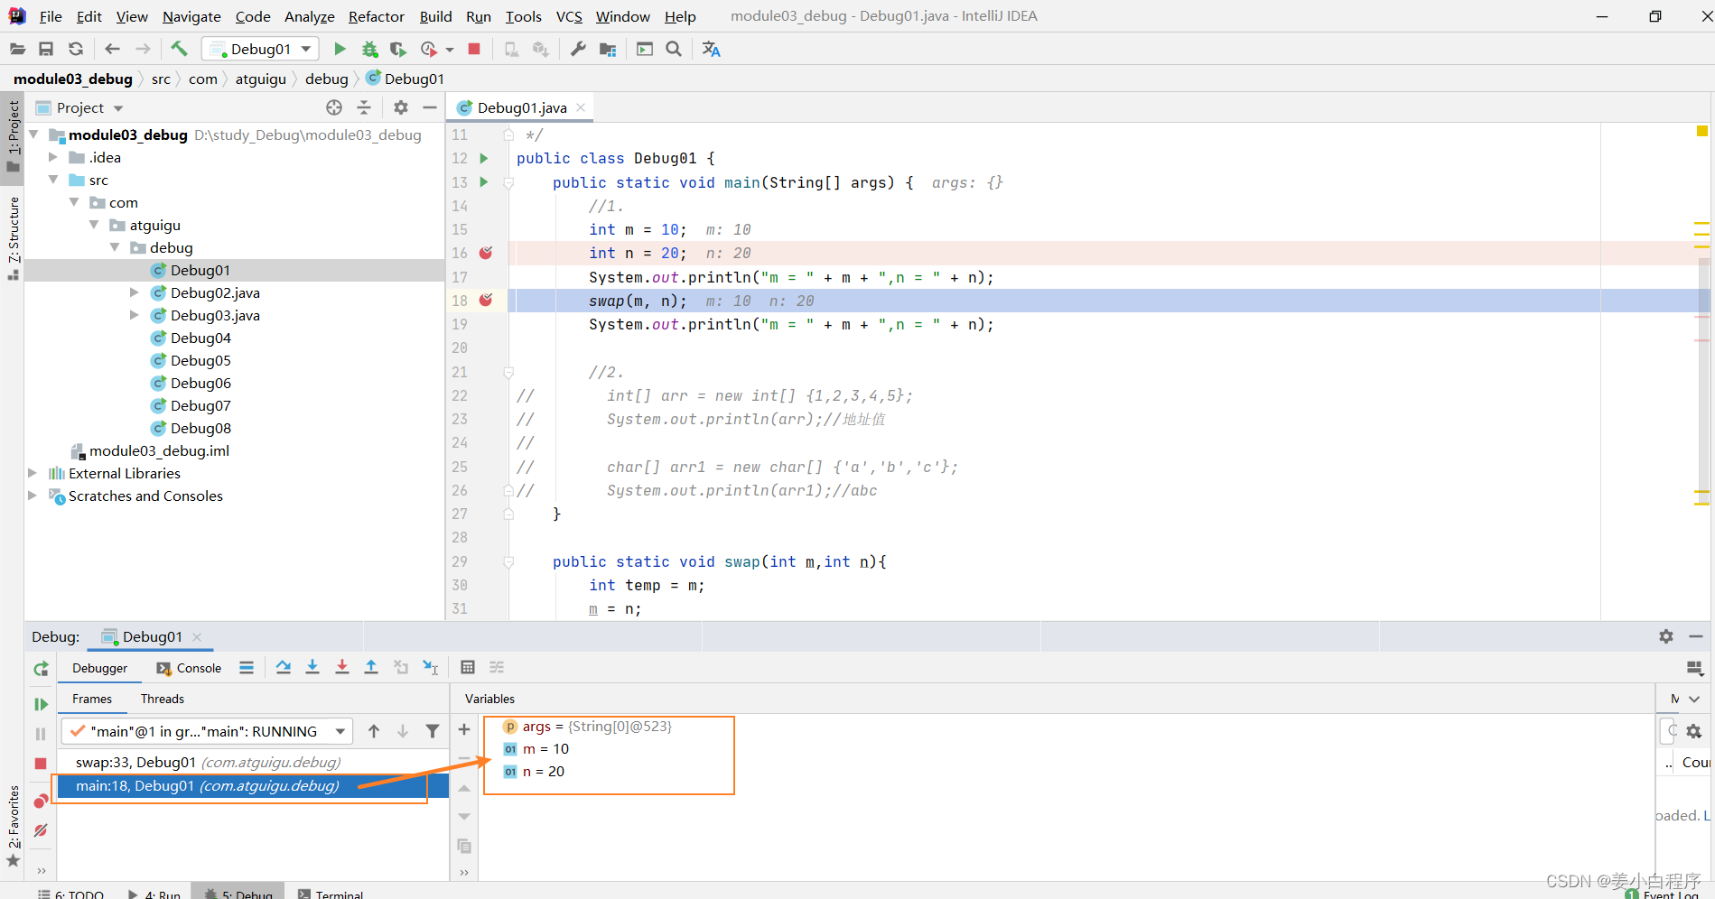Toggle the breakpoint on line 16
This screenshot has width=1715, height=899.
[x=486, y=253]
